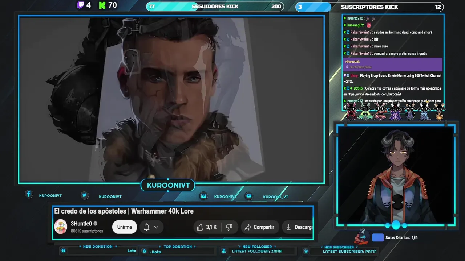Click the Seguidores Kick progress bar

(215, 7)
